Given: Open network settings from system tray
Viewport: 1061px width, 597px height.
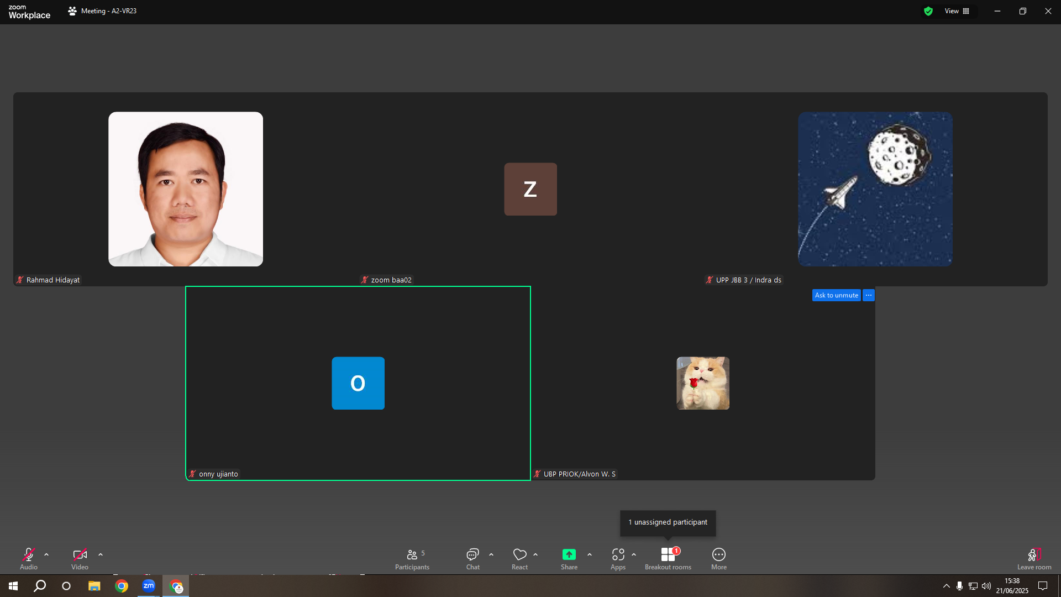Looking at the screenshot, I should coord(973,586).
